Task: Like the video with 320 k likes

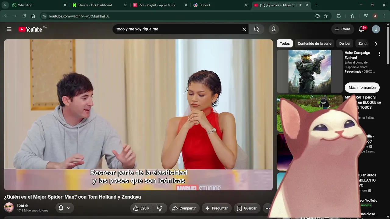Action: [142, 208]
